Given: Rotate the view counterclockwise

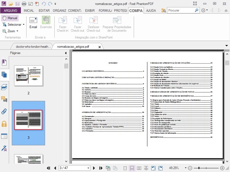Looking at the screenshot, I should [153, 168].
